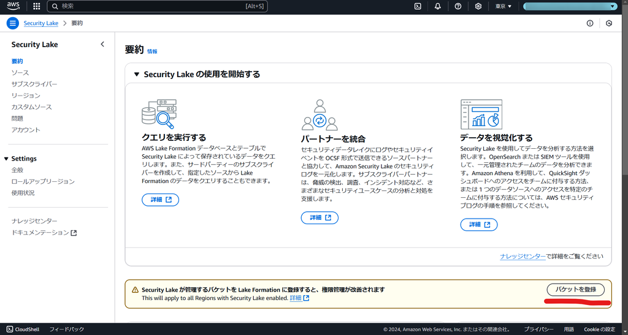The width and height of the screenshot is (628, 335).
Task: Click the warning triangle in the banner
Action: pyautogui.click(x=136, y=290)
